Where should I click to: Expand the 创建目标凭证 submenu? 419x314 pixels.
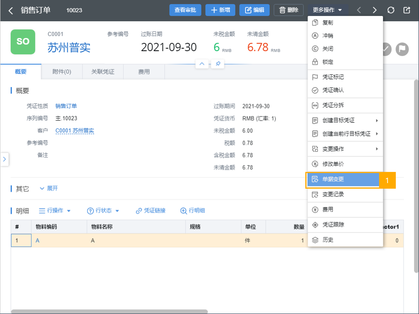tap(345, 120)
